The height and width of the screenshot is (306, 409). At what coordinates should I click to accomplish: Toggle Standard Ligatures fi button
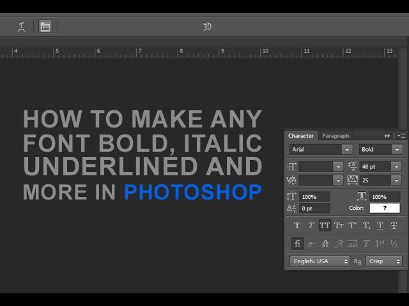(297, 244)
